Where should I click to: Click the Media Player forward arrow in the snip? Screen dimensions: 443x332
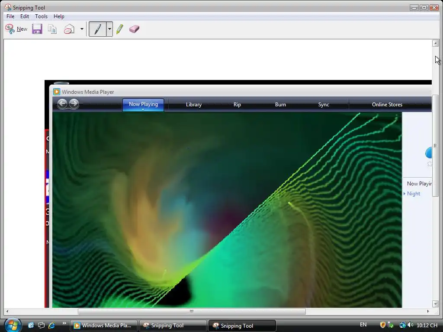[x=74, y=104]
